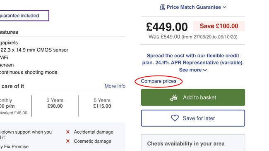
Task: Save the item for later
Action: tap(193, 118)
